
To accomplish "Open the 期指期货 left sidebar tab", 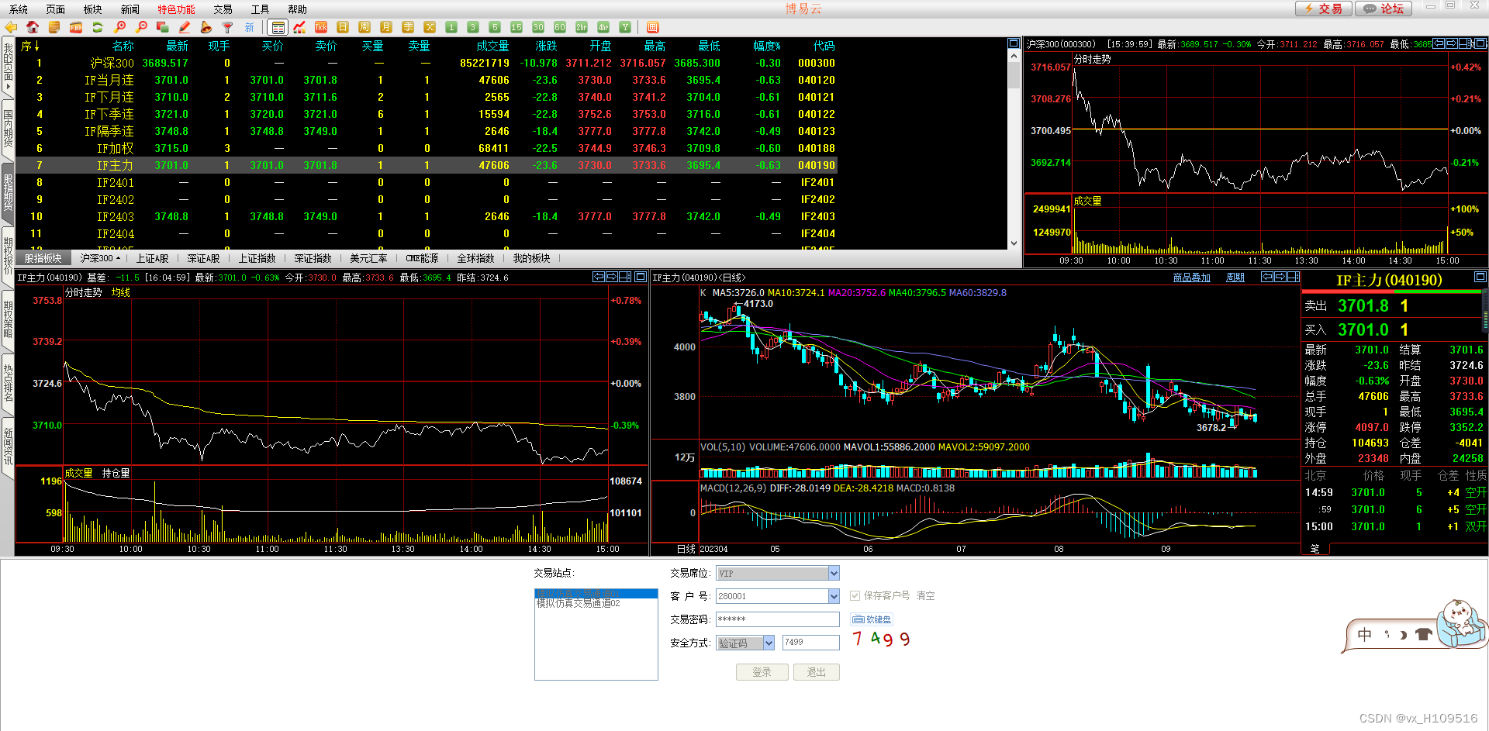I will pyautogui.click(x=8, y=192).
